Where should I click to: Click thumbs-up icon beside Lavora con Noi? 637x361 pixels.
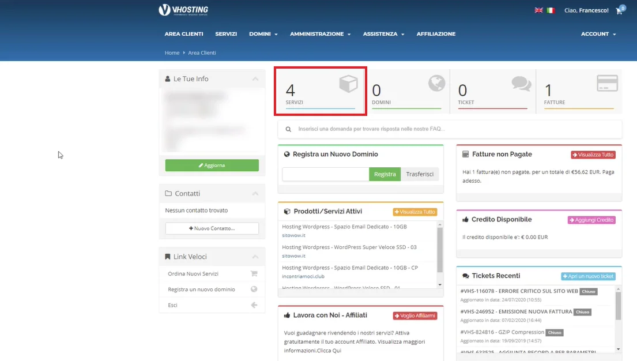(x=287, y=315)
